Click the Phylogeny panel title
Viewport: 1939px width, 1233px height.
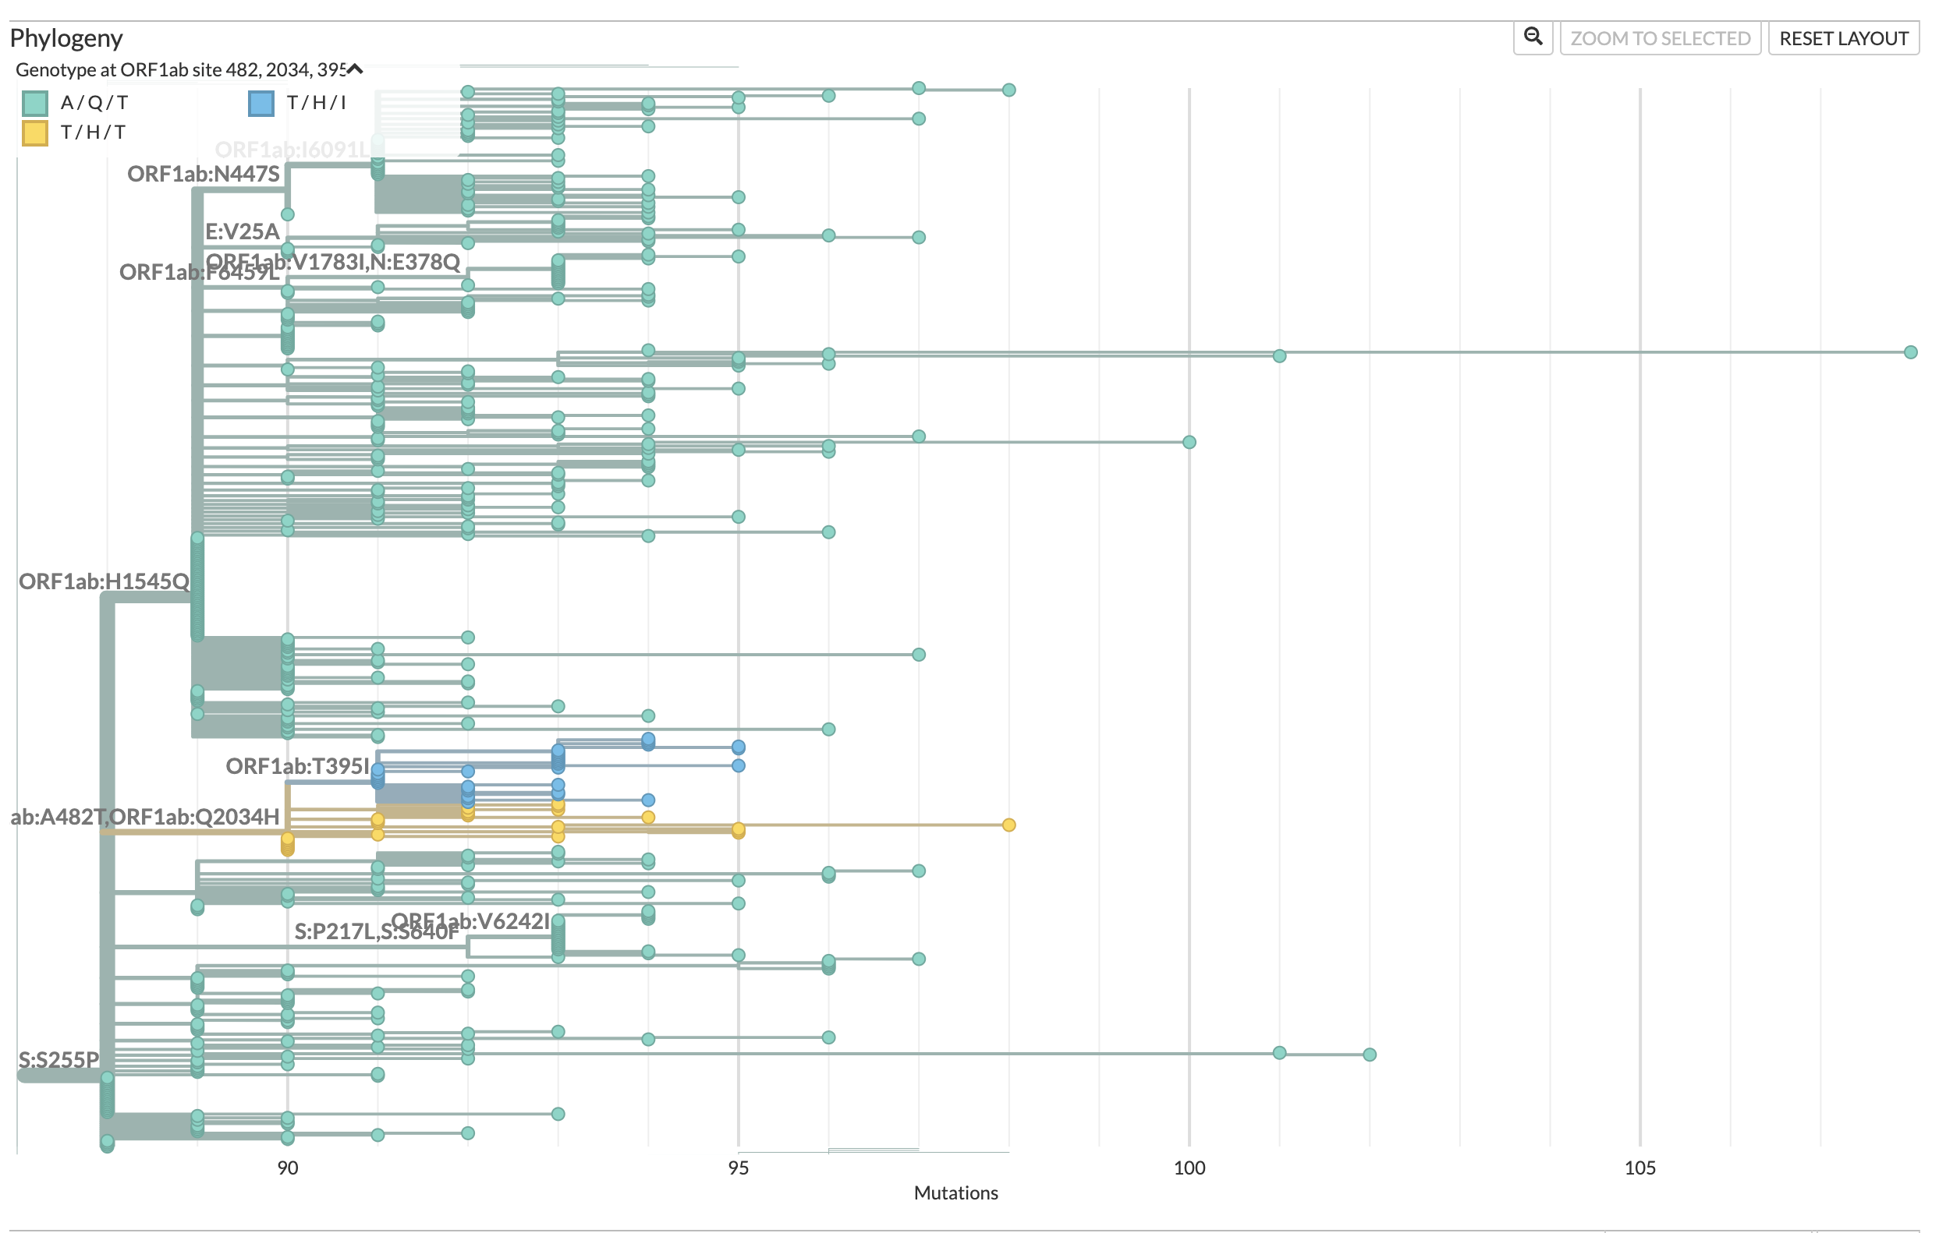66,38
